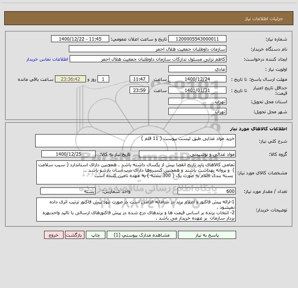Click the delivery city field تهران
Screen dimensions: 298x288
pos(197,111)
